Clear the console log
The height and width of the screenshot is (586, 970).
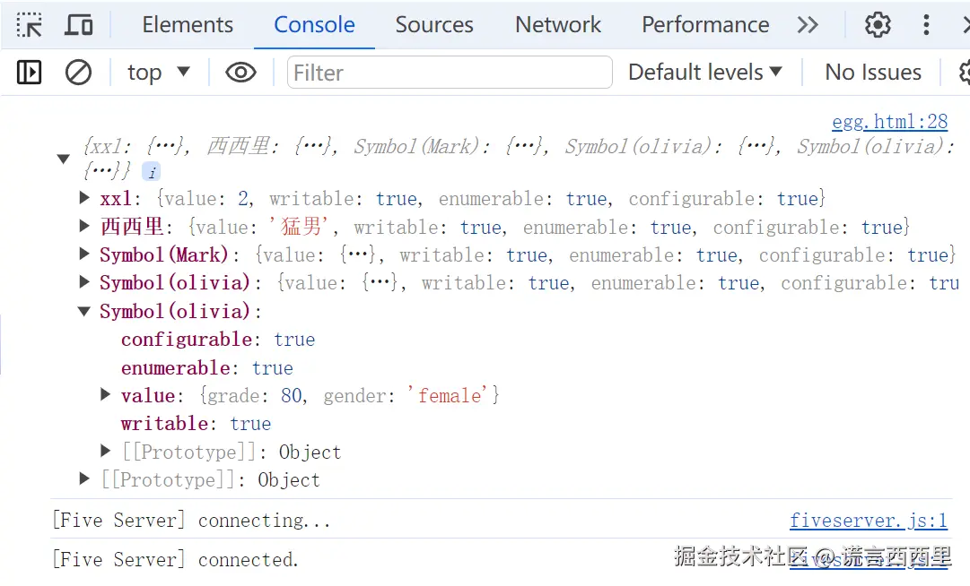click(79, 73)
